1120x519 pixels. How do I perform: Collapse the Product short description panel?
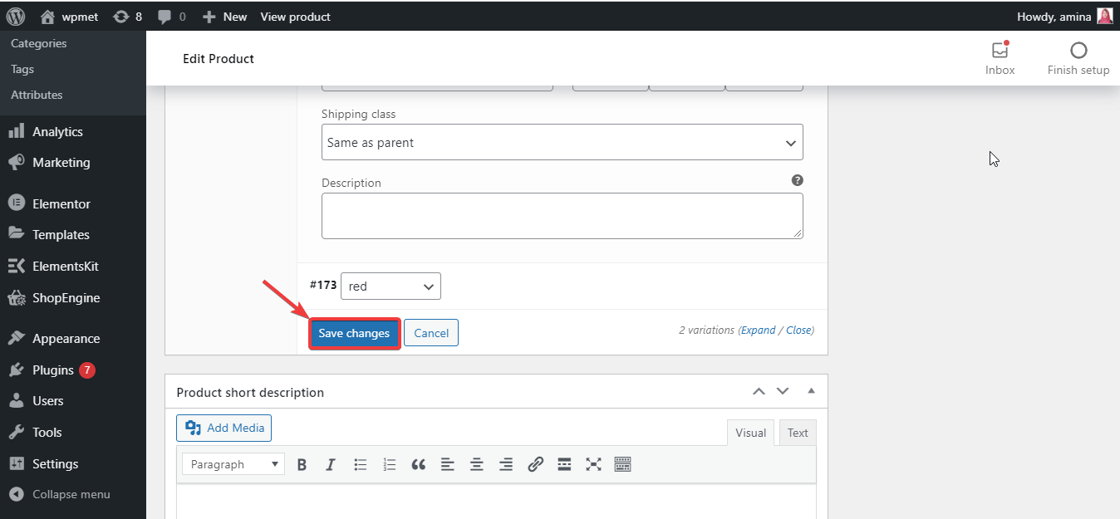[x=812, y=391]
